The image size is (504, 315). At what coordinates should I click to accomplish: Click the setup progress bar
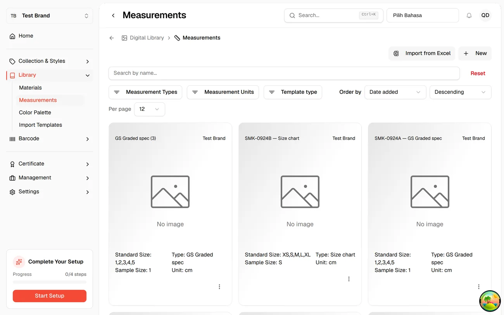pos(50,282)
